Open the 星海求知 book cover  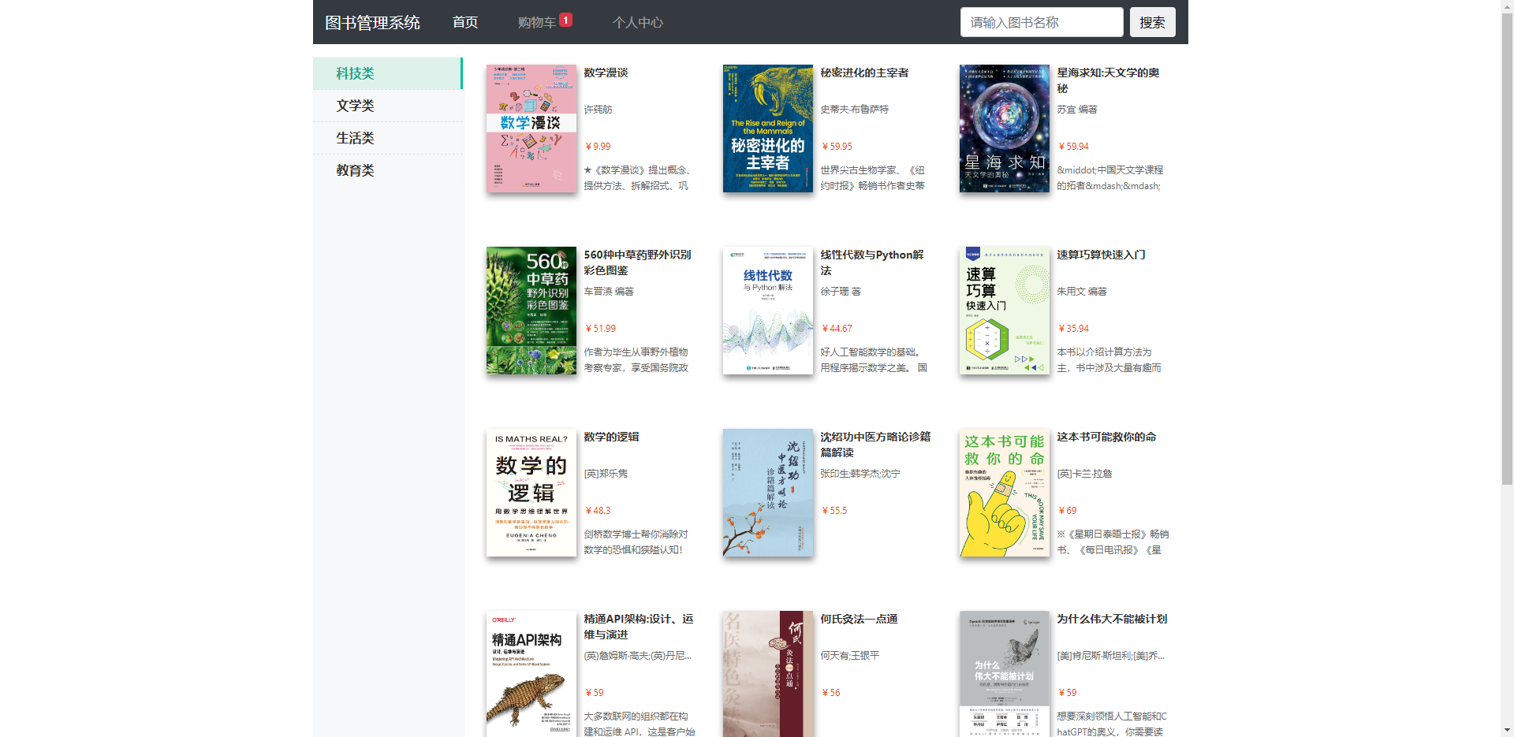[1005, 128]
